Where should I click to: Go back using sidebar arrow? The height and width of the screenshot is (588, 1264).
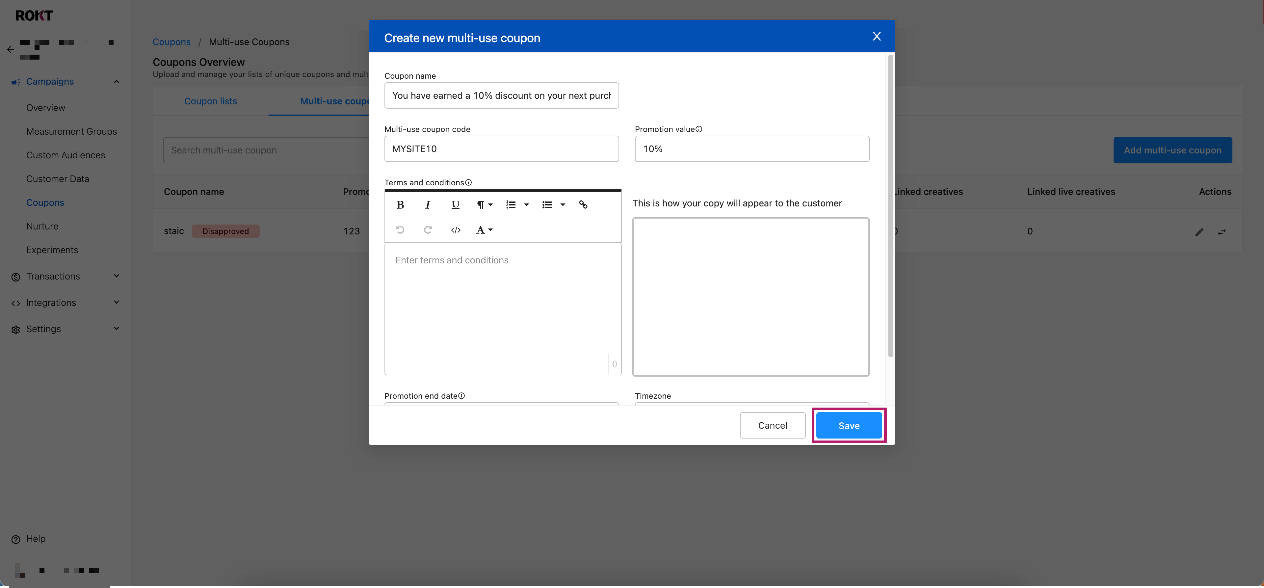[10, 50]
